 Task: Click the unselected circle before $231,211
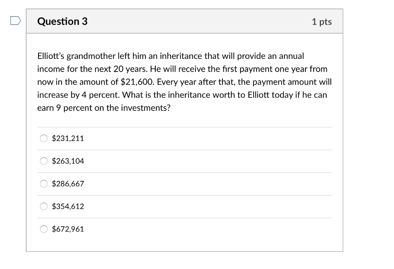click(x=43, y=139)
